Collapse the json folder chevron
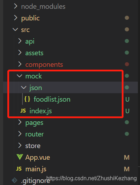The height and width of the screenshot is (185, 140). (24, 88)
